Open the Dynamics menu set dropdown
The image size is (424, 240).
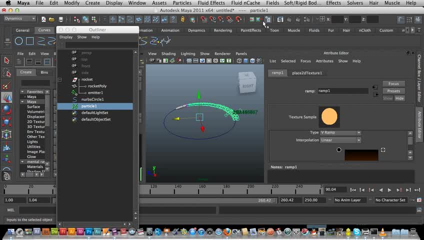(20, 19)
